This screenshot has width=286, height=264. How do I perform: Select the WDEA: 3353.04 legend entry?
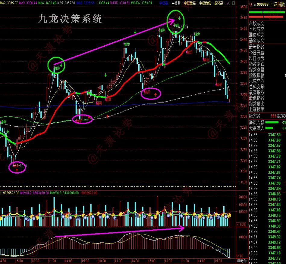click(142, 3)
